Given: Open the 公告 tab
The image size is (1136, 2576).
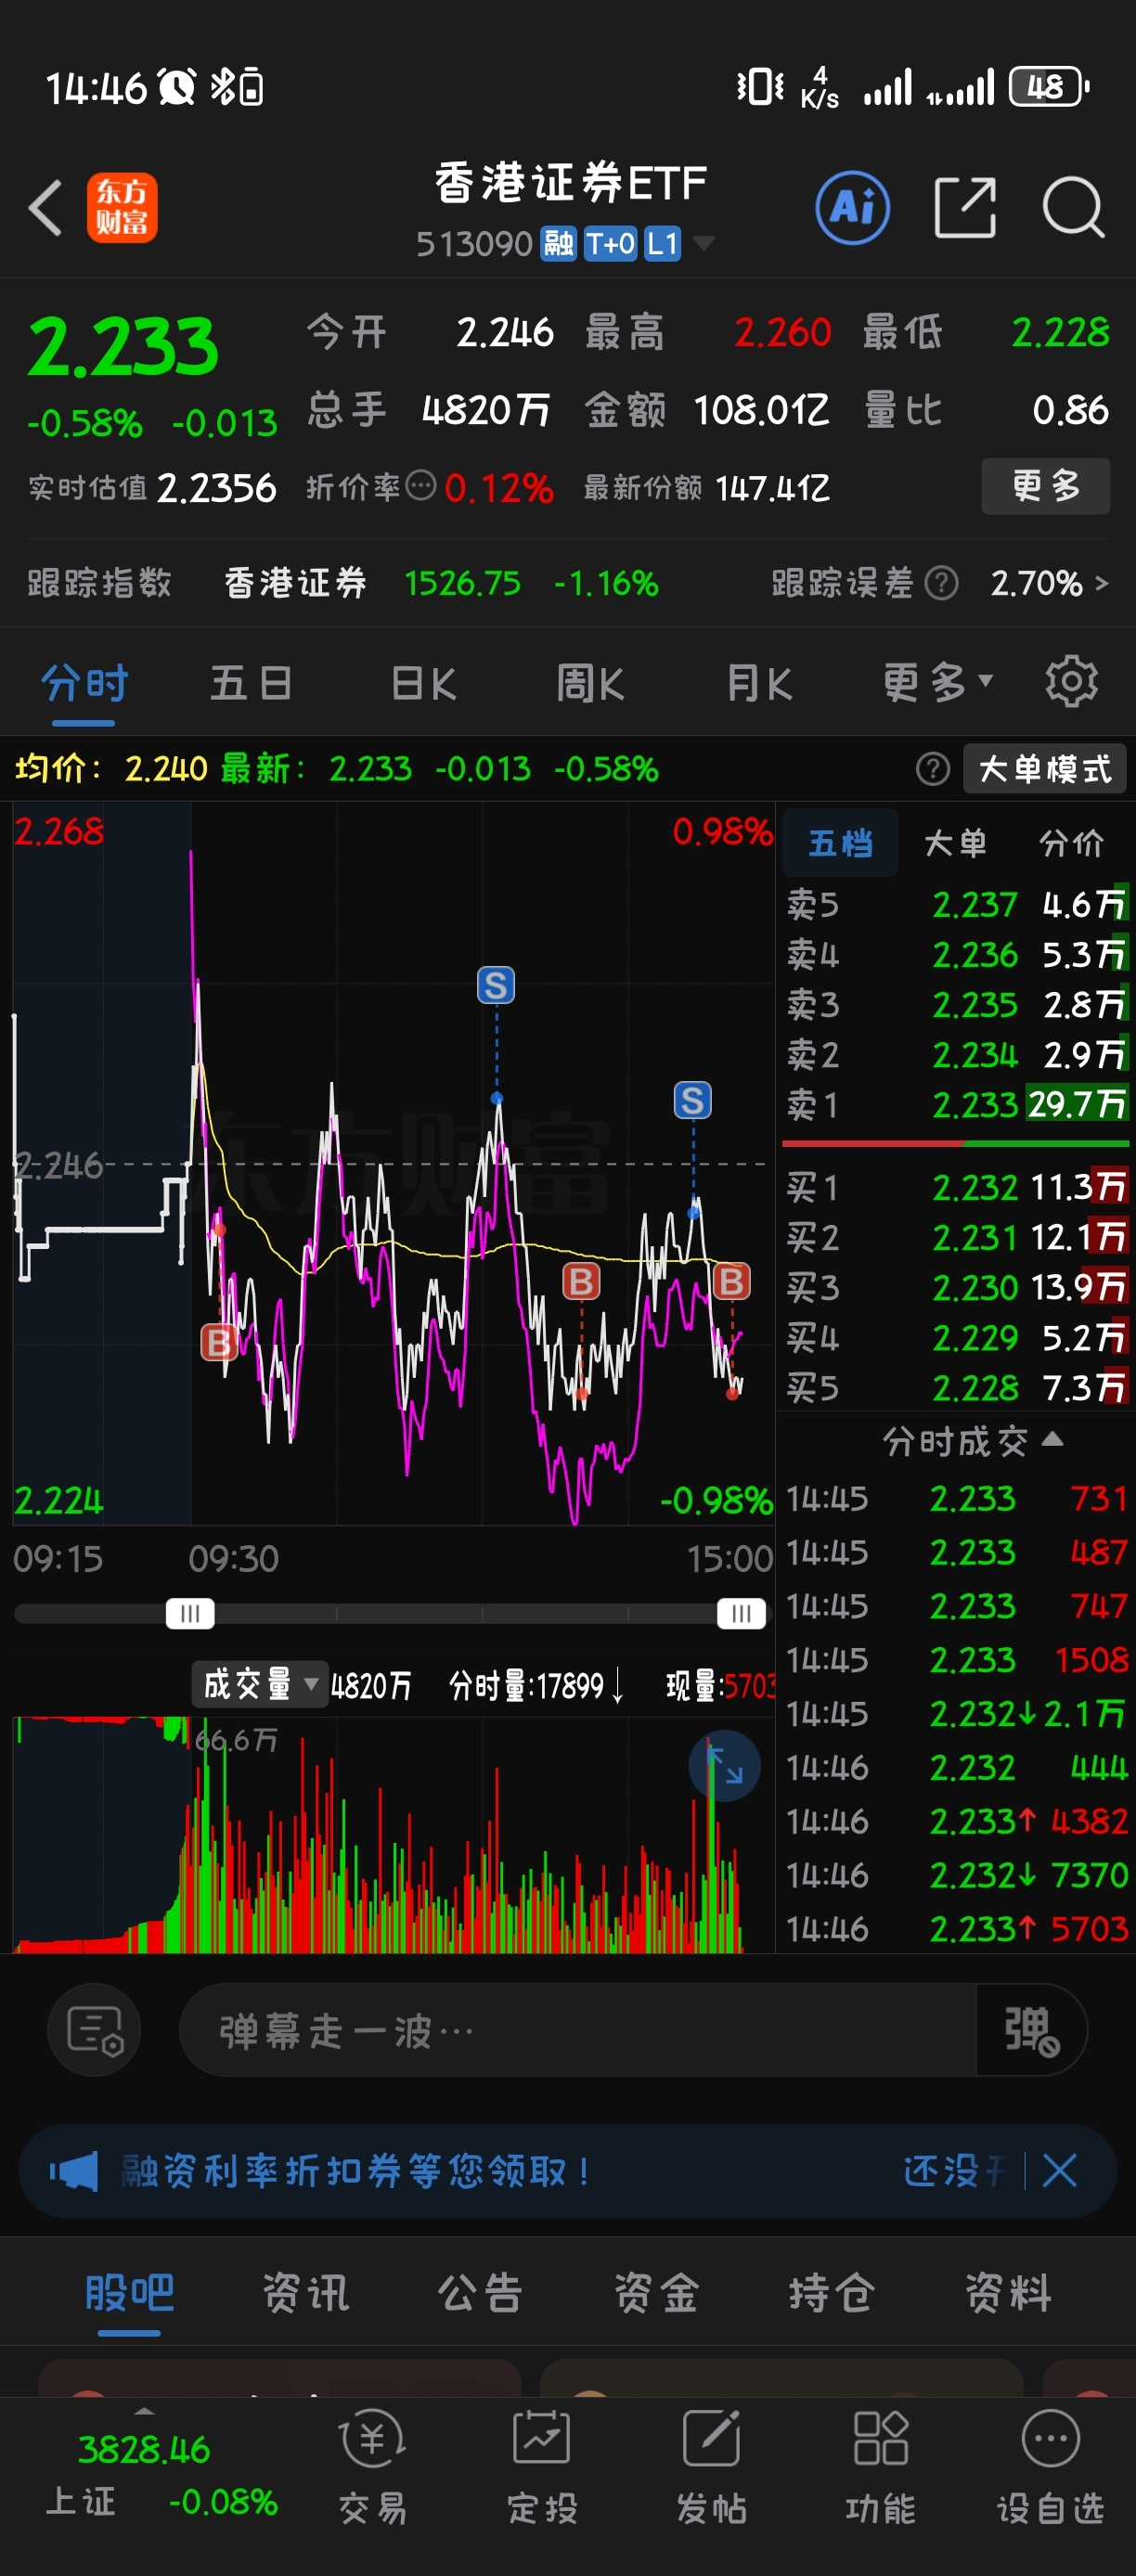Looking at the screenshot, I should point(481,2291).
